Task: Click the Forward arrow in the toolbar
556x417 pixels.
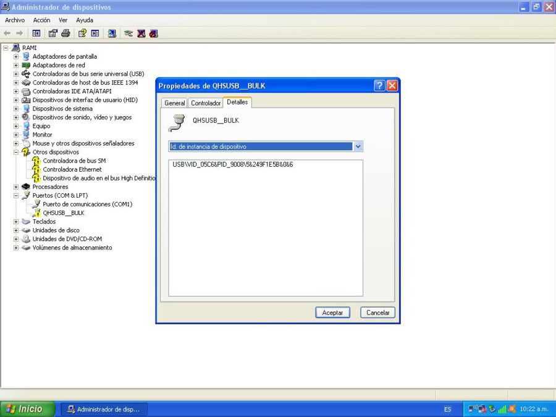Action: (20, 33)
